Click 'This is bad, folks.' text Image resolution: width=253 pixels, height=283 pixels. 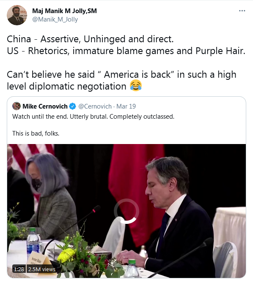[36, 133]
